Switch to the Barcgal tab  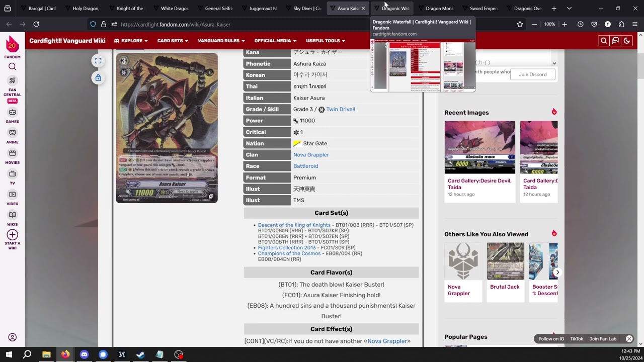pos(38,9)
